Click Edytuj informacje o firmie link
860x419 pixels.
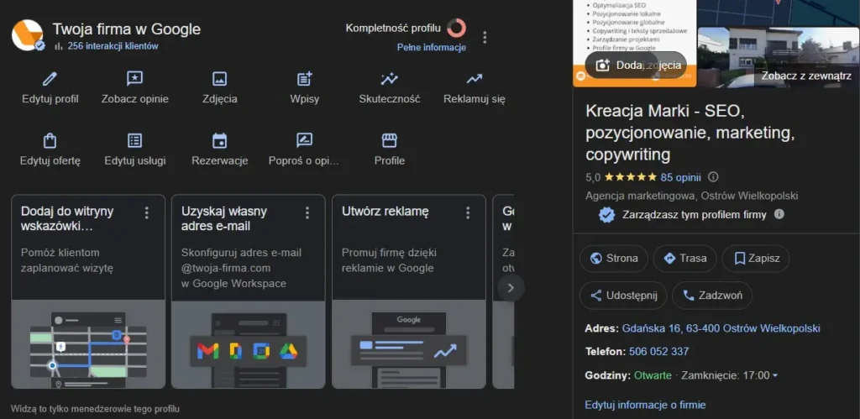pos(645,405)
